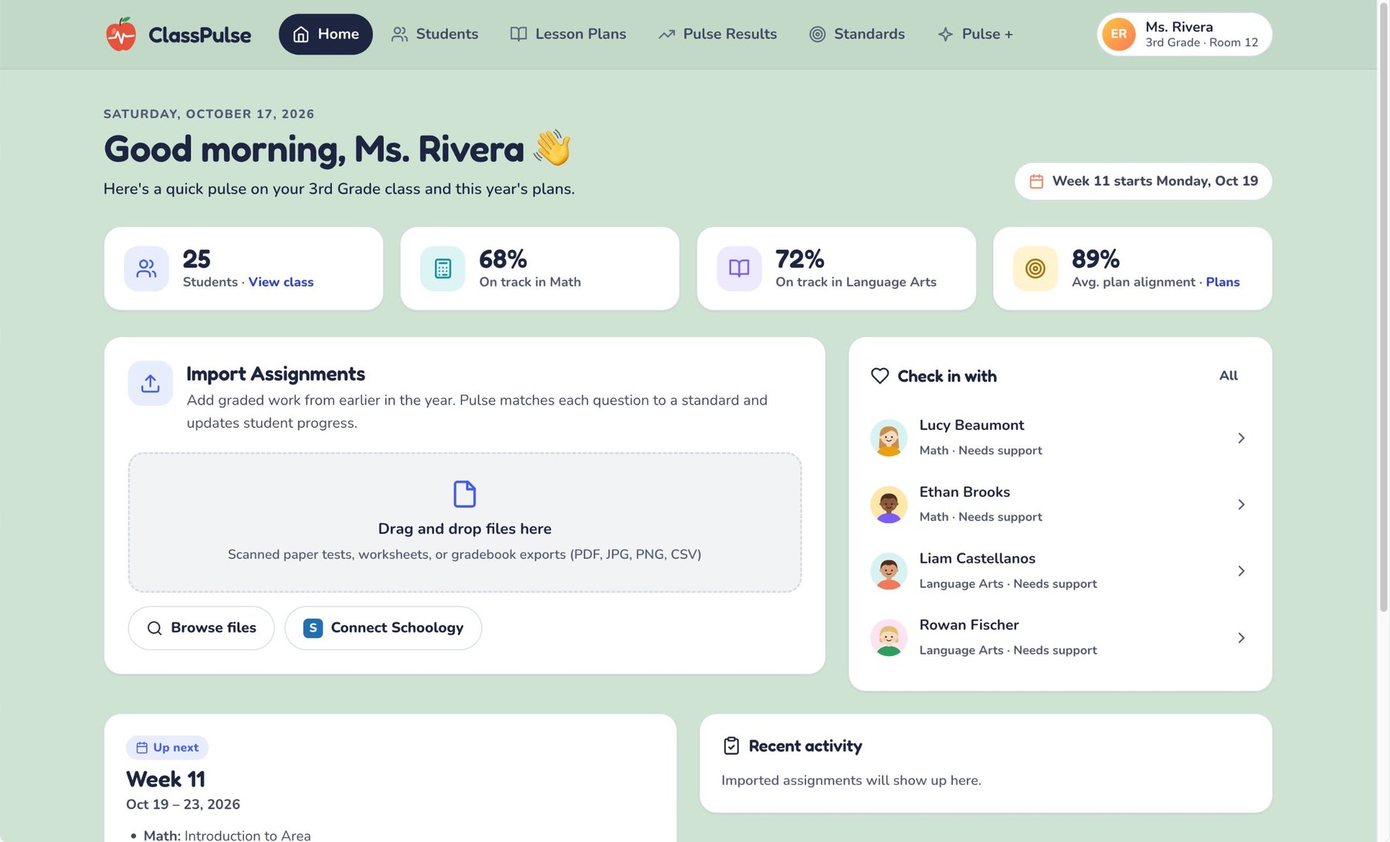
Task: Click the Up next tag
Action: pos(167,748)
